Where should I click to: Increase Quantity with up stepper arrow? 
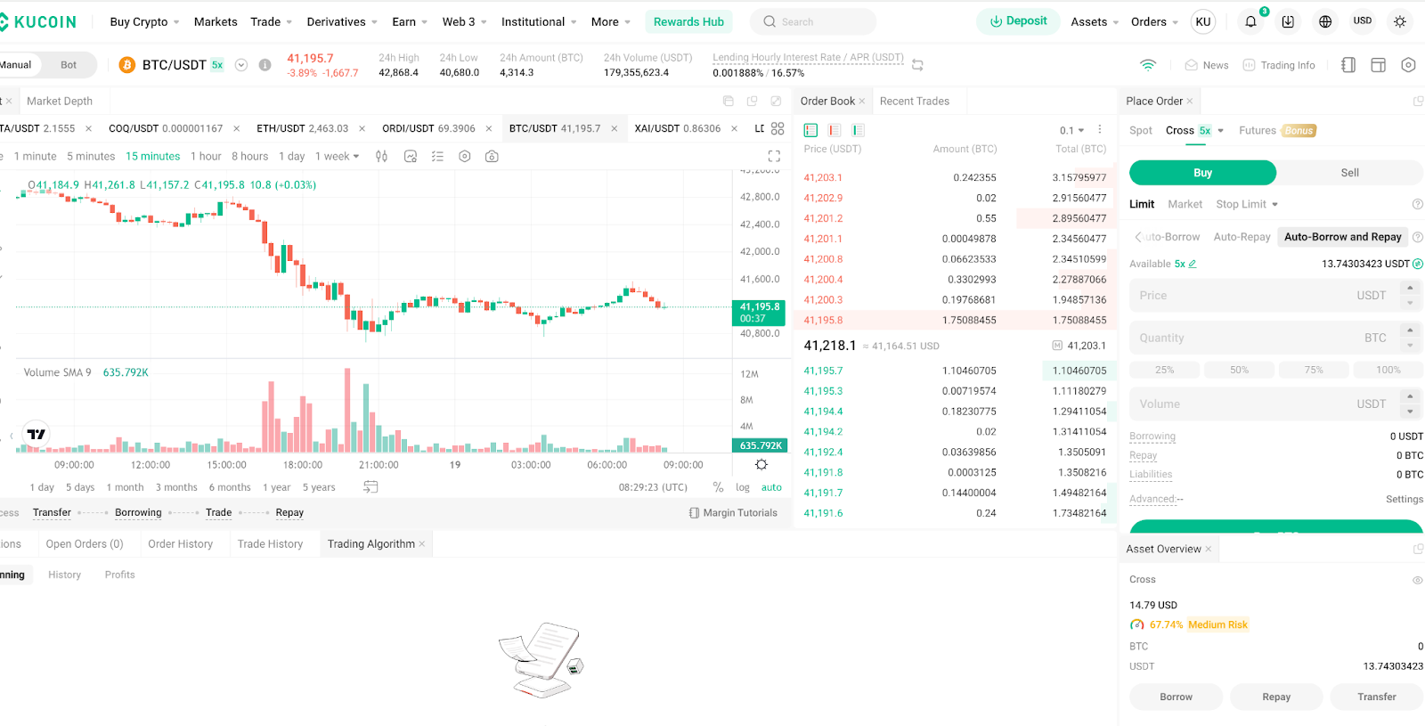click(1410, 330)
